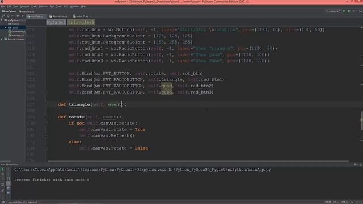This screenshot has height=204, width=363.
Task: Run mainApp with the green play icon
Action: (344, 11)
